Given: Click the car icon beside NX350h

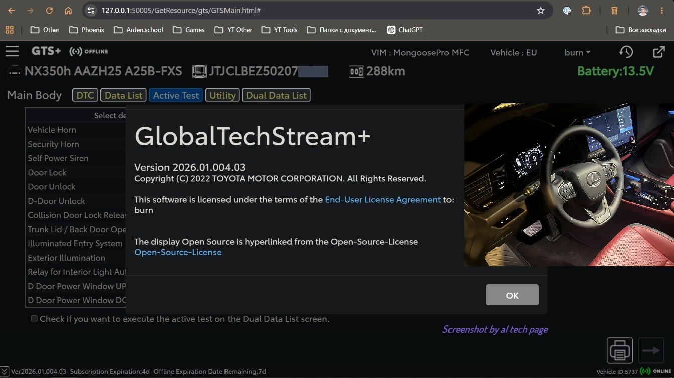Looking at the screenshot, I should pyautogui.click(x=15, y=71).
